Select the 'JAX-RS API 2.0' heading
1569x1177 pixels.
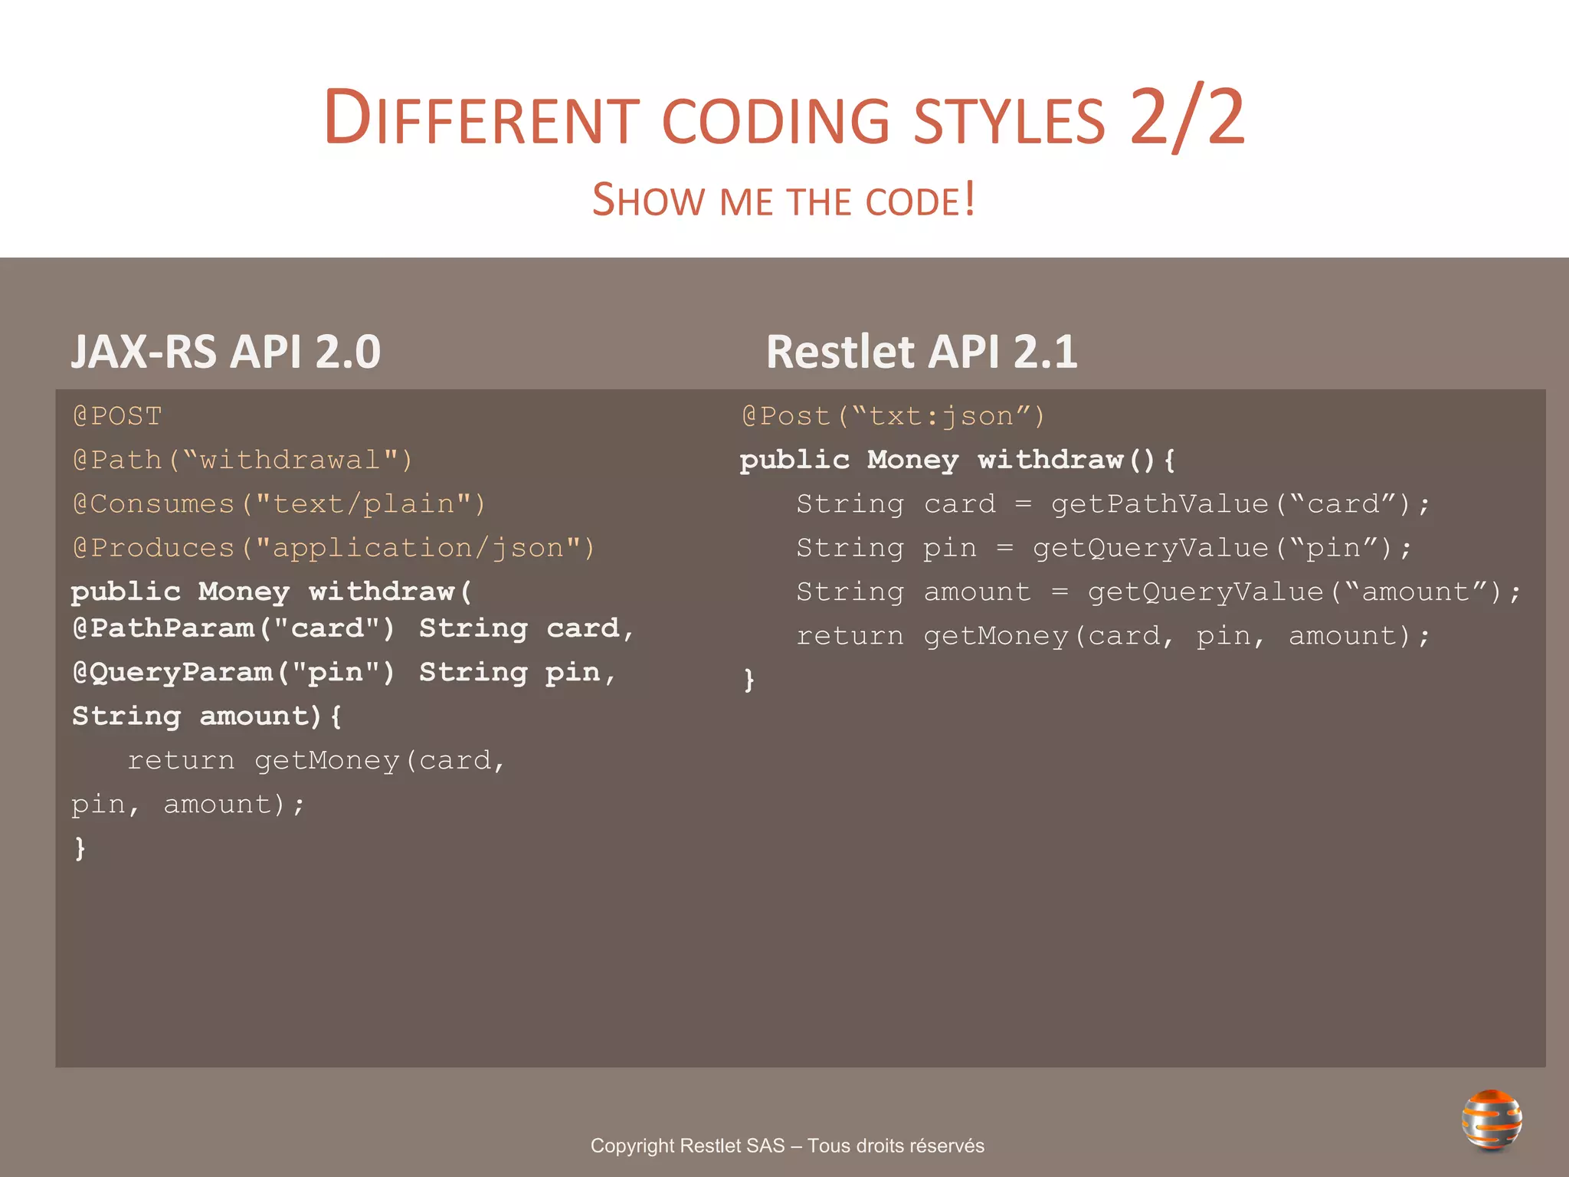(x=226, y=352)
